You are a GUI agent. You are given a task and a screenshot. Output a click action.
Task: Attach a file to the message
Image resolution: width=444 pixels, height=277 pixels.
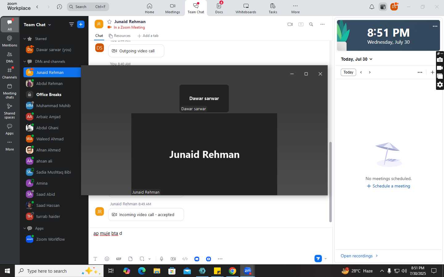(x=130, y=259)
